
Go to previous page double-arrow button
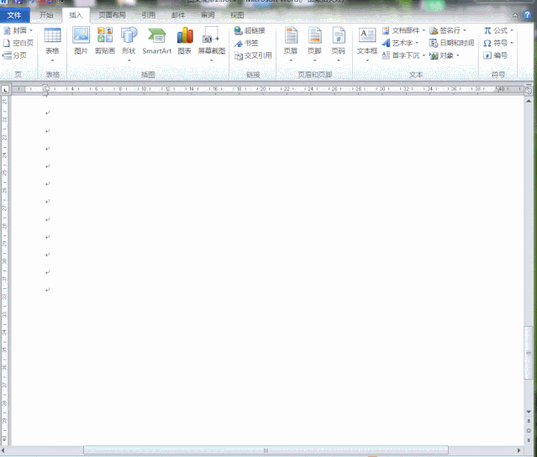tap(529, 421)
